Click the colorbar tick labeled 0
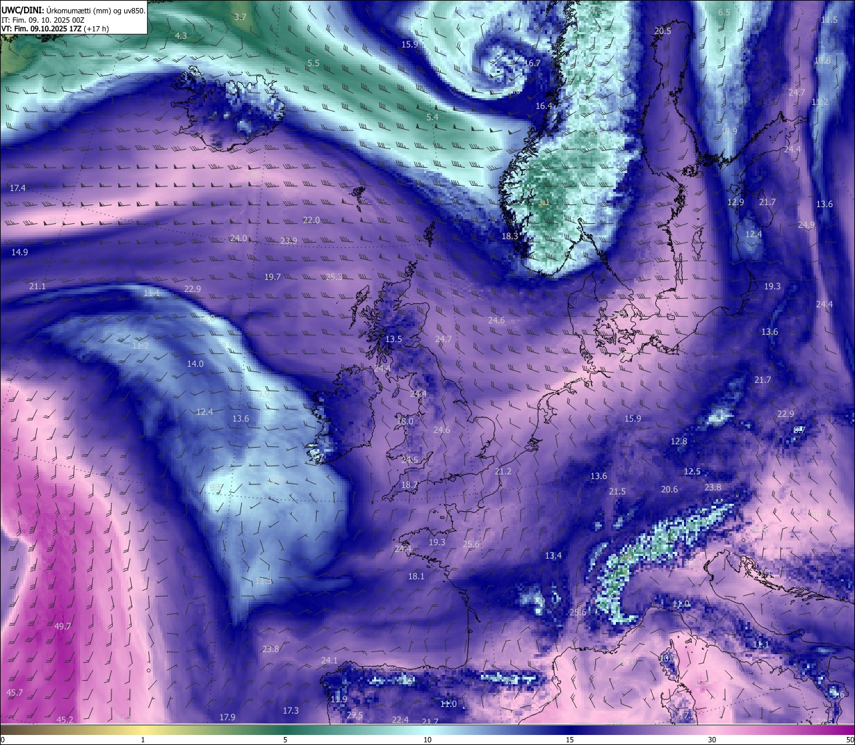 click(x=3, y=740)
